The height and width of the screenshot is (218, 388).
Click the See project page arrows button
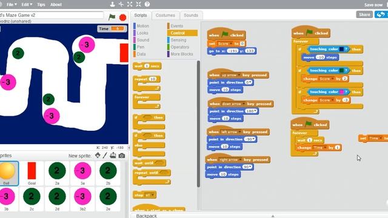point(381,15)
